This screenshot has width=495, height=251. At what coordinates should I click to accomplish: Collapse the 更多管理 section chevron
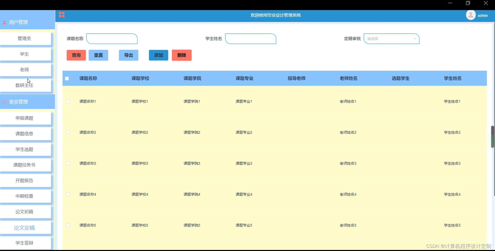coord(48,102)
